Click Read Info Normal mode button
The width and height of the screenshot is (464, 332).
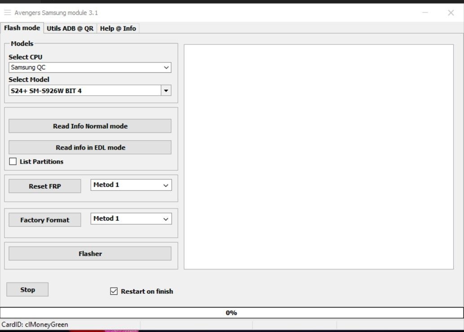[x=90, y=126]
